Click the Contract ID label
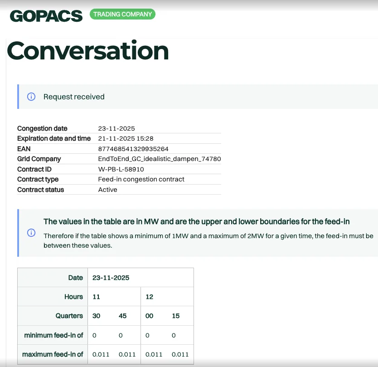Image resolution: width=378 pixels, height=367 pixels. click(x=34, y=169)
